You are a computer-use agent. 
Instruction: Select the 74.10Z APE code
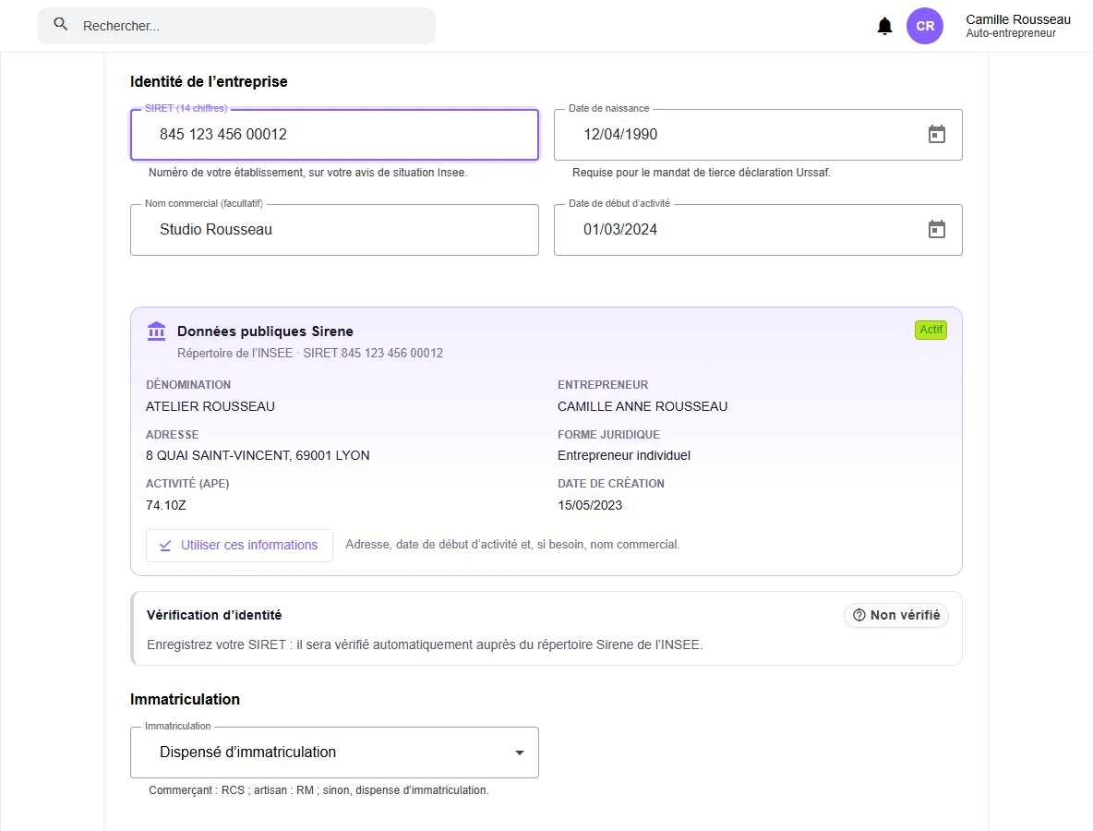pos(166,505)
